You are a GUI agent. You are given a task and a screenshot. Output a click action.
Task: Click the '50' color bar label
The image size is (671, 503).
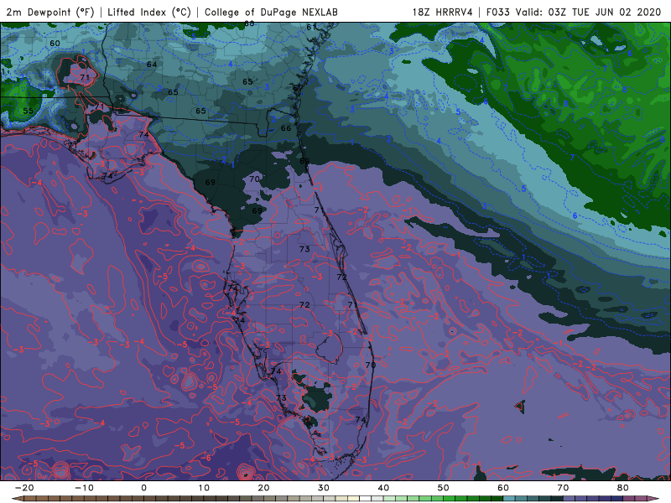coord(444,488)
